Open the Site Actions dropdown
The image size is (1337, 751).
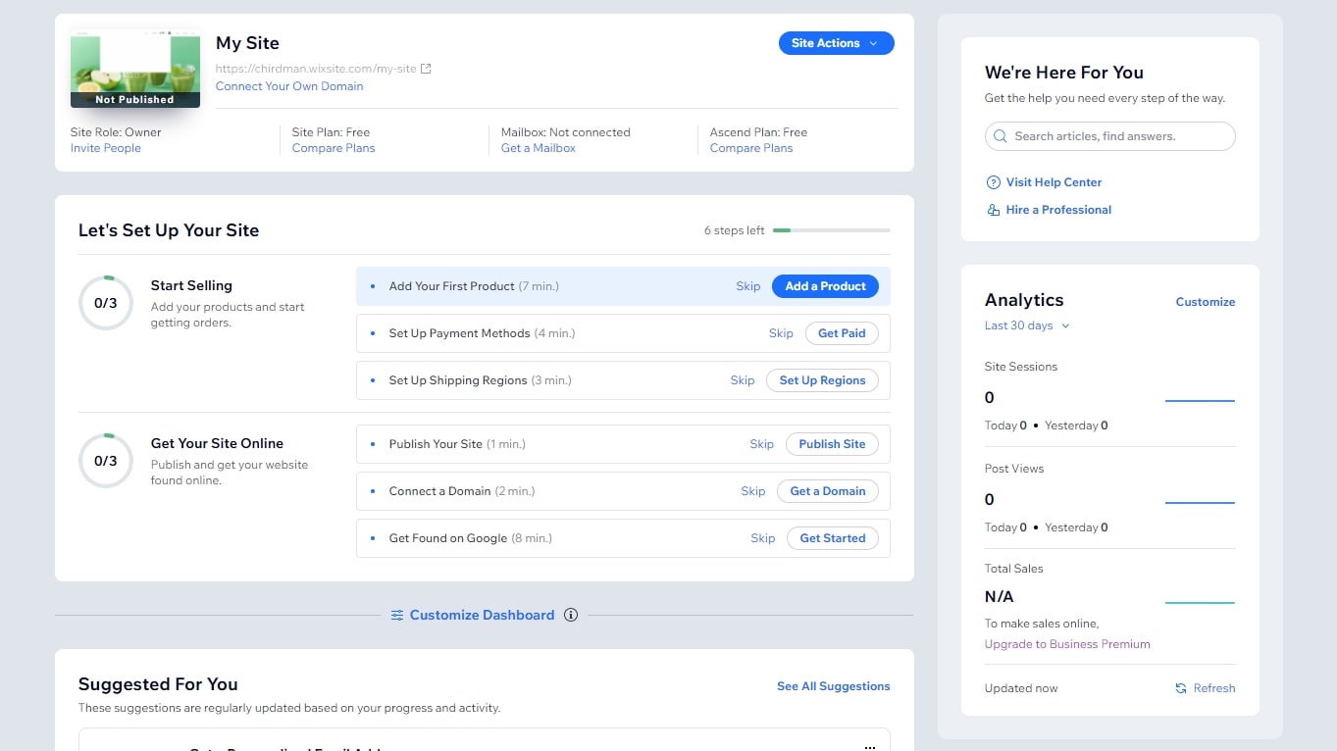coord(836,43)
